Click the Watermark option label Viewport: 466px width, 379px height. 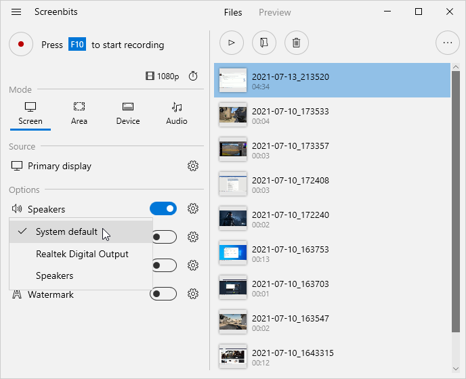pyautogui.click(x=51, y=294)
